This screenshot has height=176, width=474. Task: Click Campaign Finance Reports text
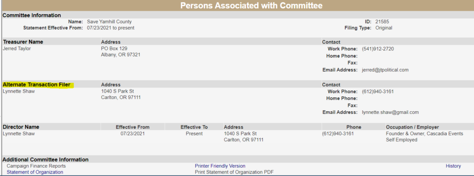[x=36, y=166]
